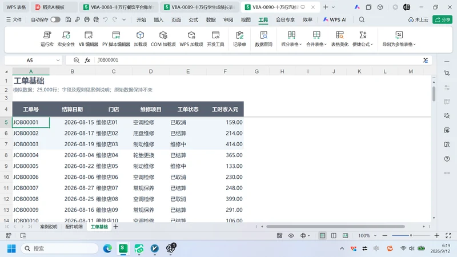Image resolution: width=457 pixels, height=257 pixels.
Task: Switch to VBA-0088 document tab
Action: click(x=119, y=7)
